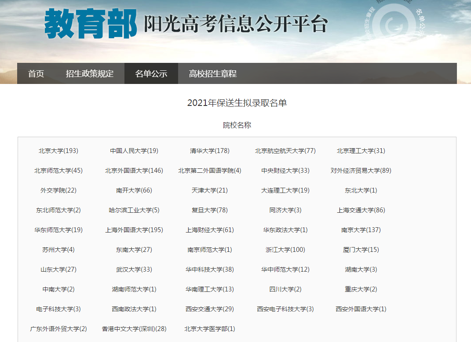Open 南京师范大学(1) list
This screenshot has width=471, height=342.
(x=210, y=250)
